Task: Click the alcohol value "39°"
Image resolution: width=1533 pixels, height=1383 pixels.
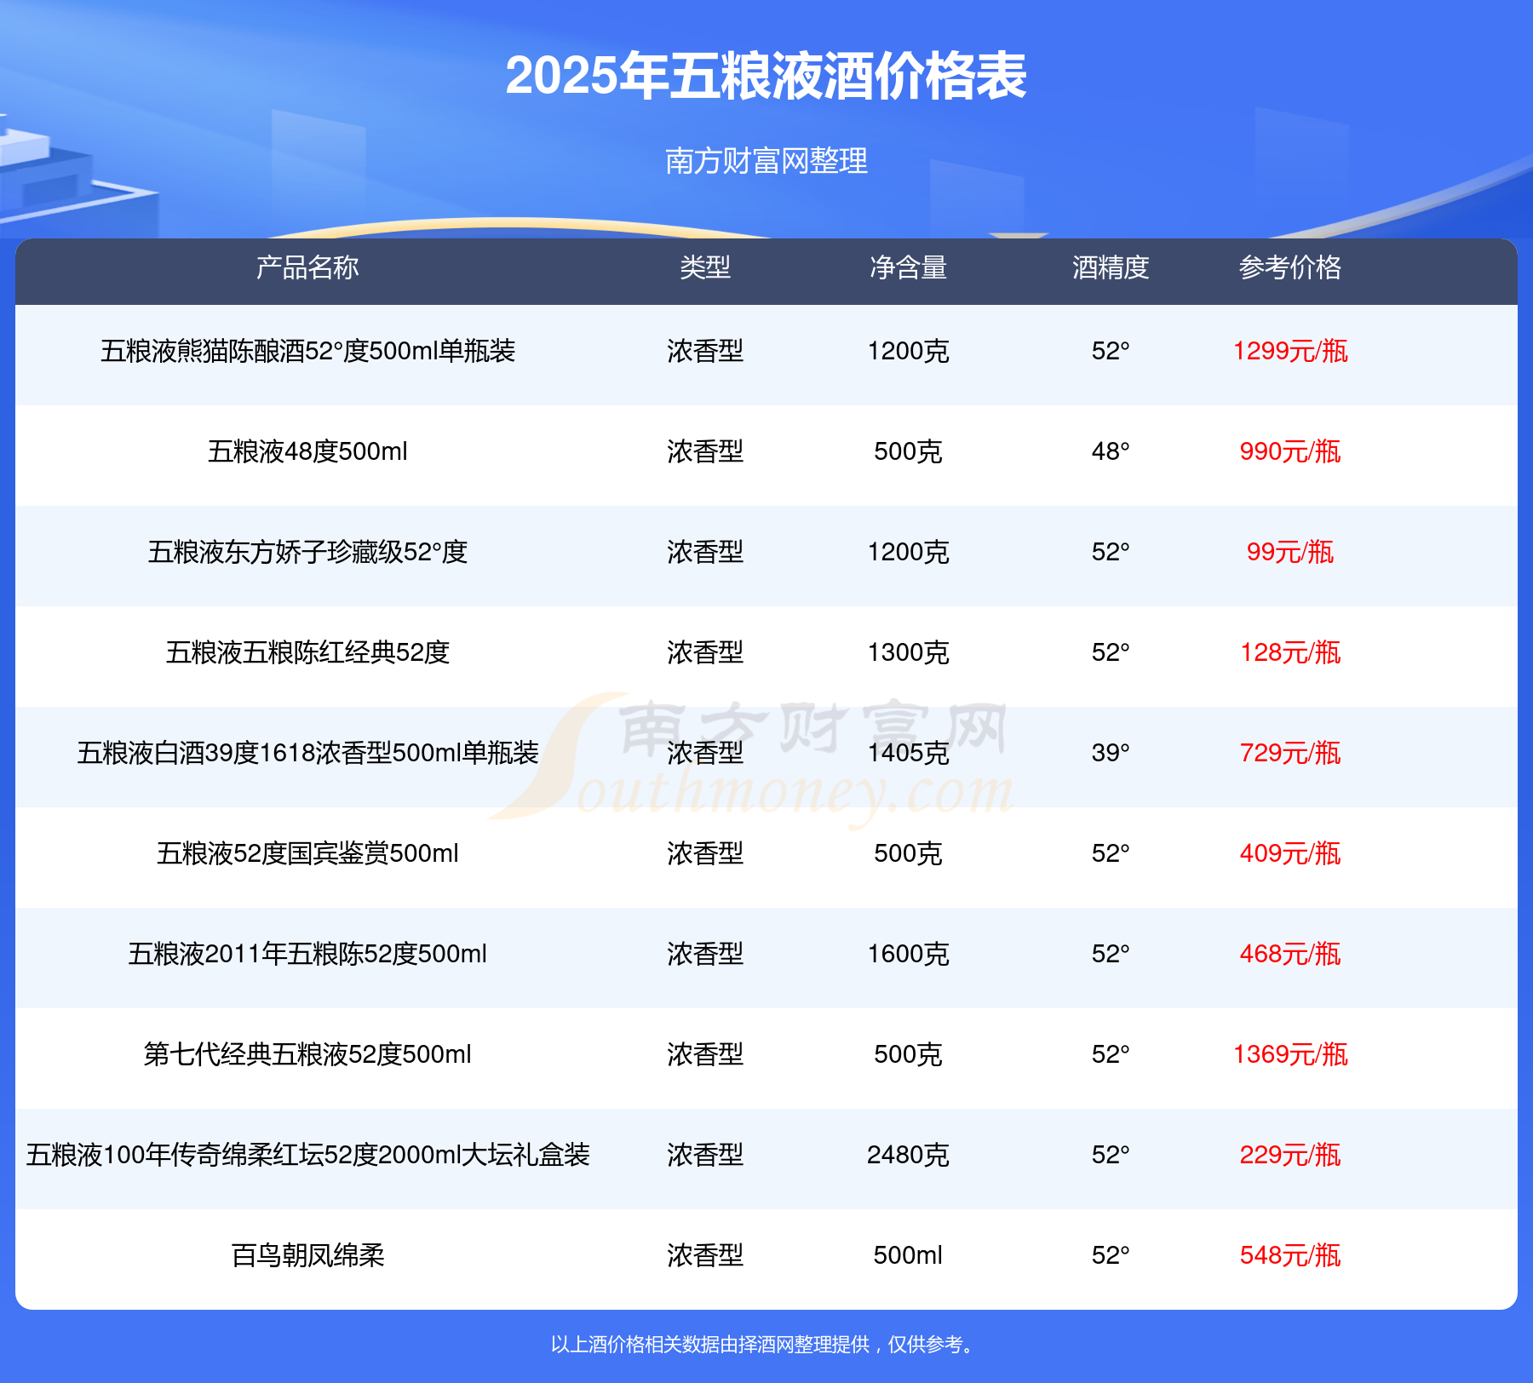Action: 1111,753
